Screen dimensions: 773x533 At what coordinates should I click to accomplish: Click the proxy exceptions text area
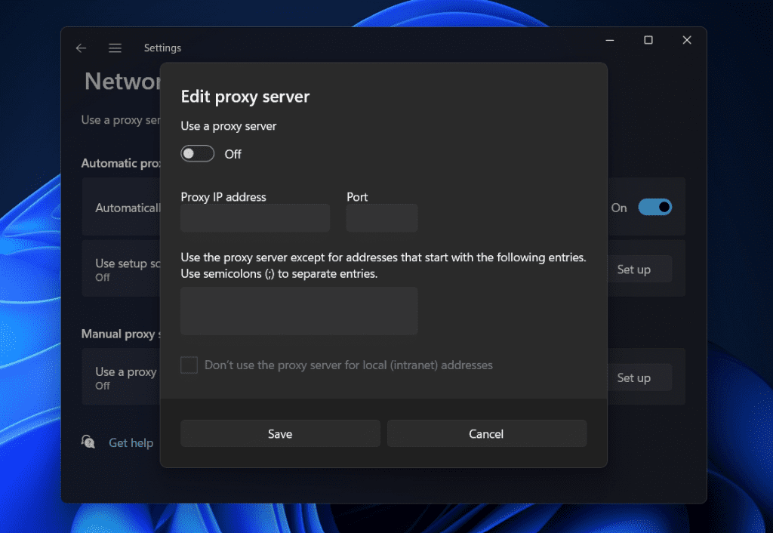298,310
